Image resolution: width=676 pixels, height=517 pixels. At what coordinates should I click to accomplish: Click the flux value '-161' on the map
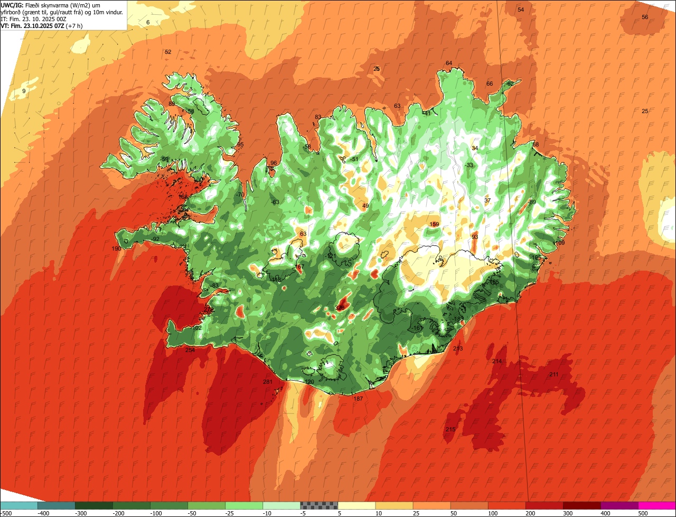(x=417, y=328)
